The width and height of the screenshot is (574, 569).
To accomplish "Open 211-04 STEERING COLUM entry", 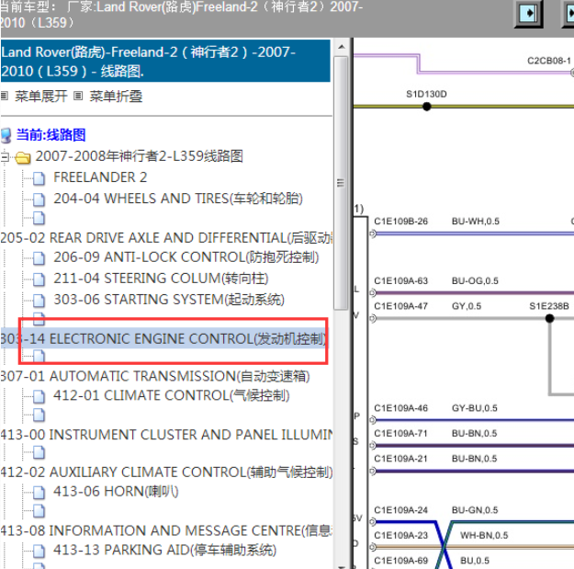I will pyautogui.click(x=161, y=279).
